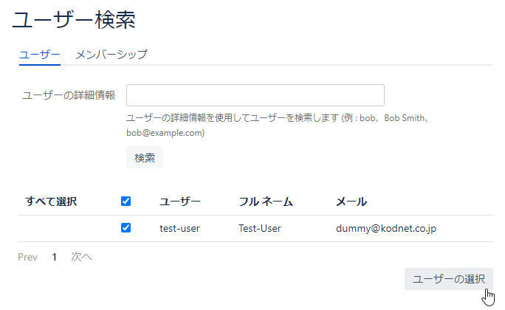Open the メンバーシップ tab

pos(111,55)
